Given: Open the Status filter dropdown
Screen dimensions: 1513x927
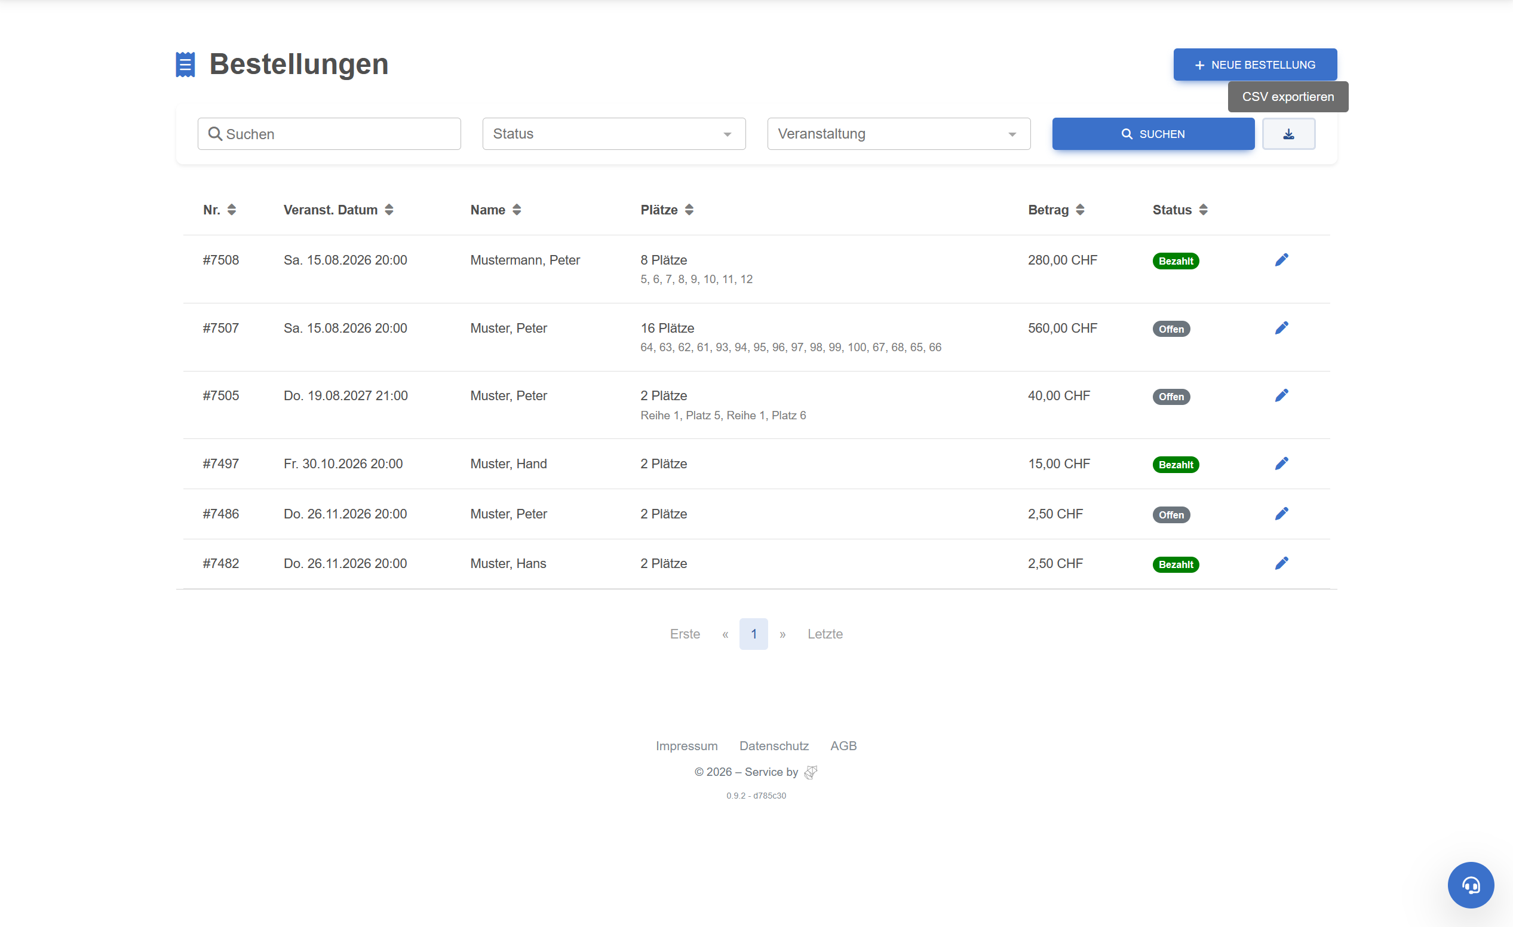Looking at the screenshot, I should [x=614, y=134].
